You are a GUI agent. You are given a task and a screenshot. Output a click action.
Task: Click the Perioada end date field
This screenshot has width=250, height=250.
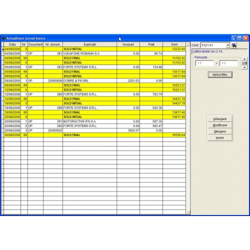(228, 63)
